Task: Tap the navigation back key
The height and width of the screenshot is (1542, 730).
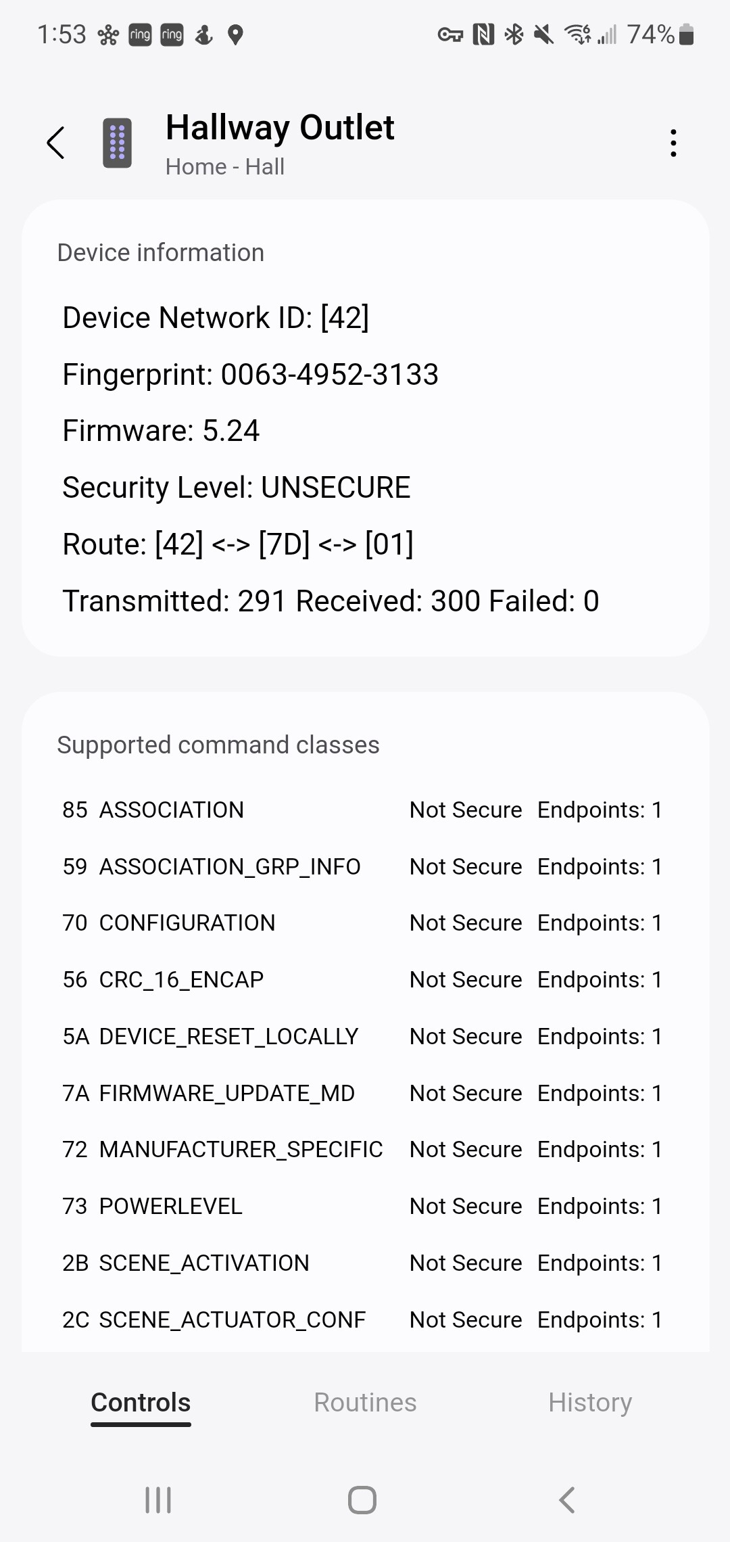Action: pos(566,1499)
